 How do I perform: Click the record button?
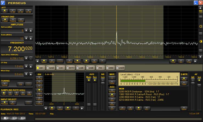pos(22,118)
